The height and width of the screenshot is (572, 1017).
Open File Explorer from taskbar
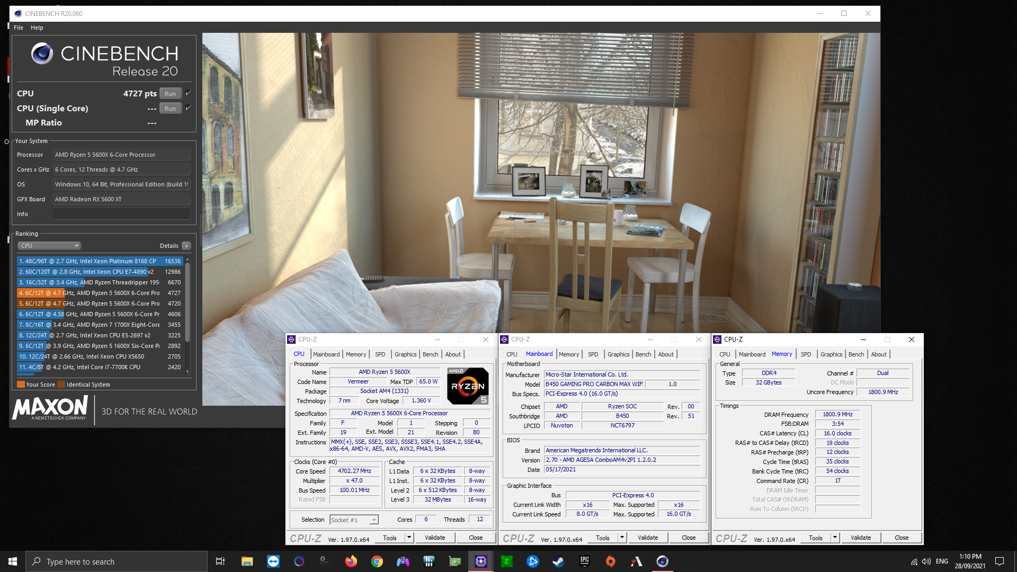click(247, 561)
